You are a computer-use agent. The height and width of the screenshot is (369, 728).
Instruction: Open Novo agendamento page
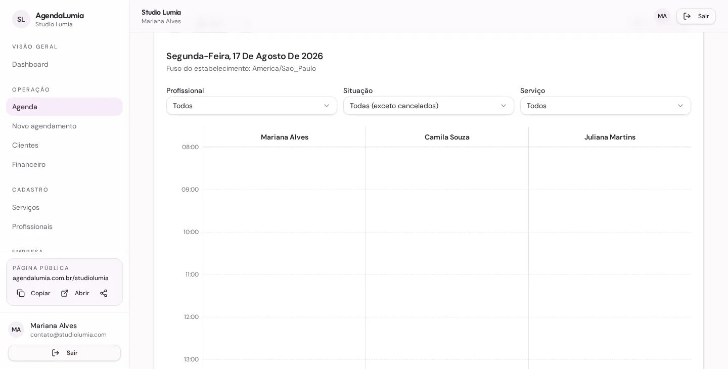coord(64,126)
